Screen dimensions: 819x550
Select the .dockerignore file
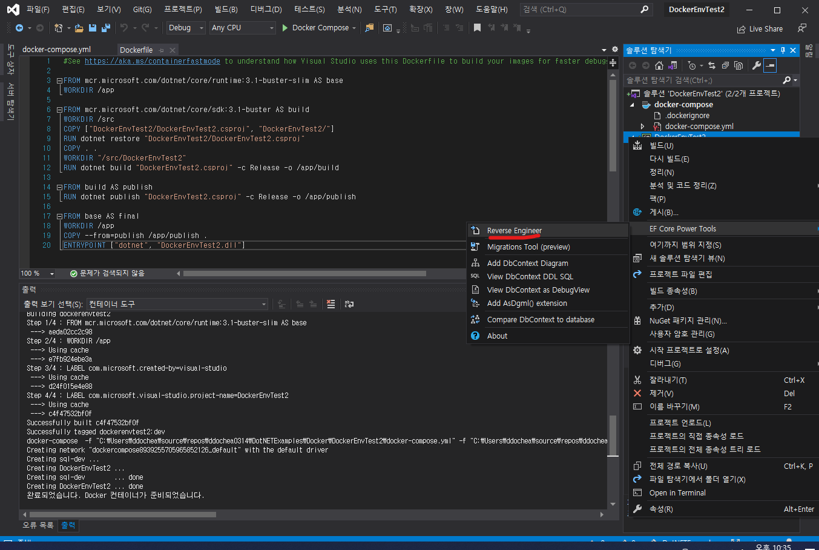point(687,116)
